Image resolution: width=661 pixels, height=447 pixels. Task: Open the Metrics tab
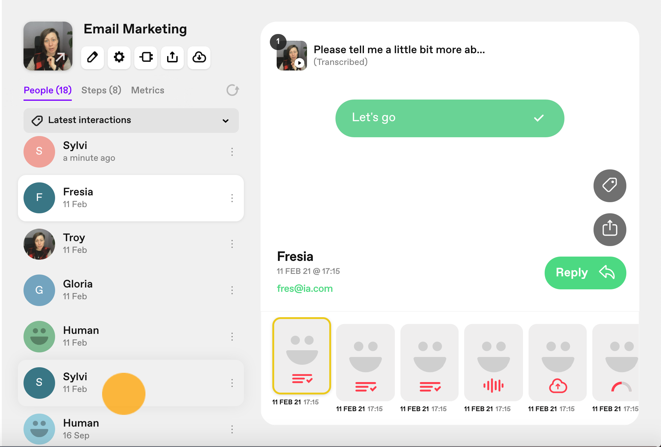[x=148, y=90]
